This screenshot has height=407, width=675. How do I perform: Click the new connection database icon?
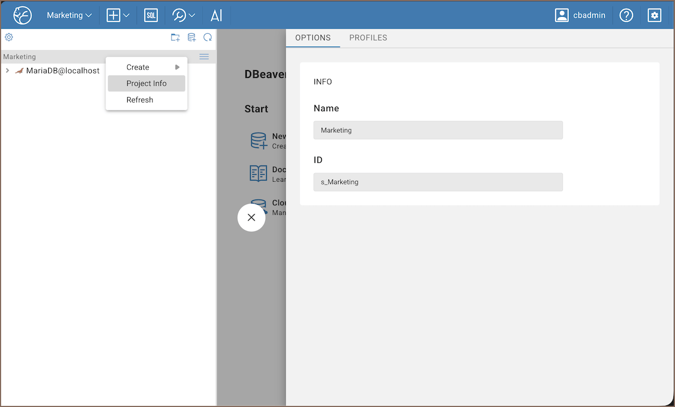pyautogui.click(x=192, y=38)
